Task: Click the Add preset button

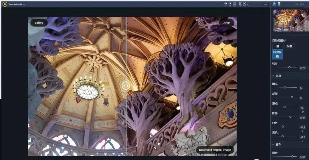Action: (279, 4)
